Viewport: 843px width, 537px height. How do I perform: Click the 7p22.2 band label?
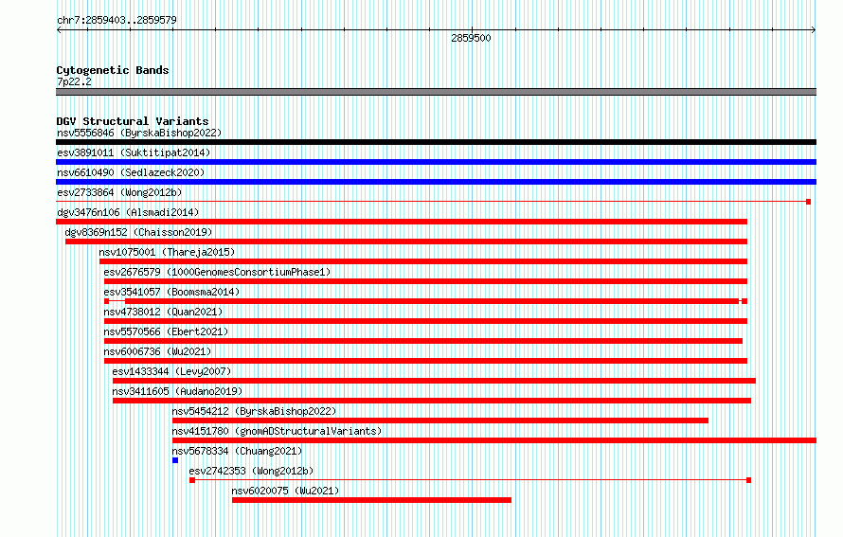(x=74, y=81)
